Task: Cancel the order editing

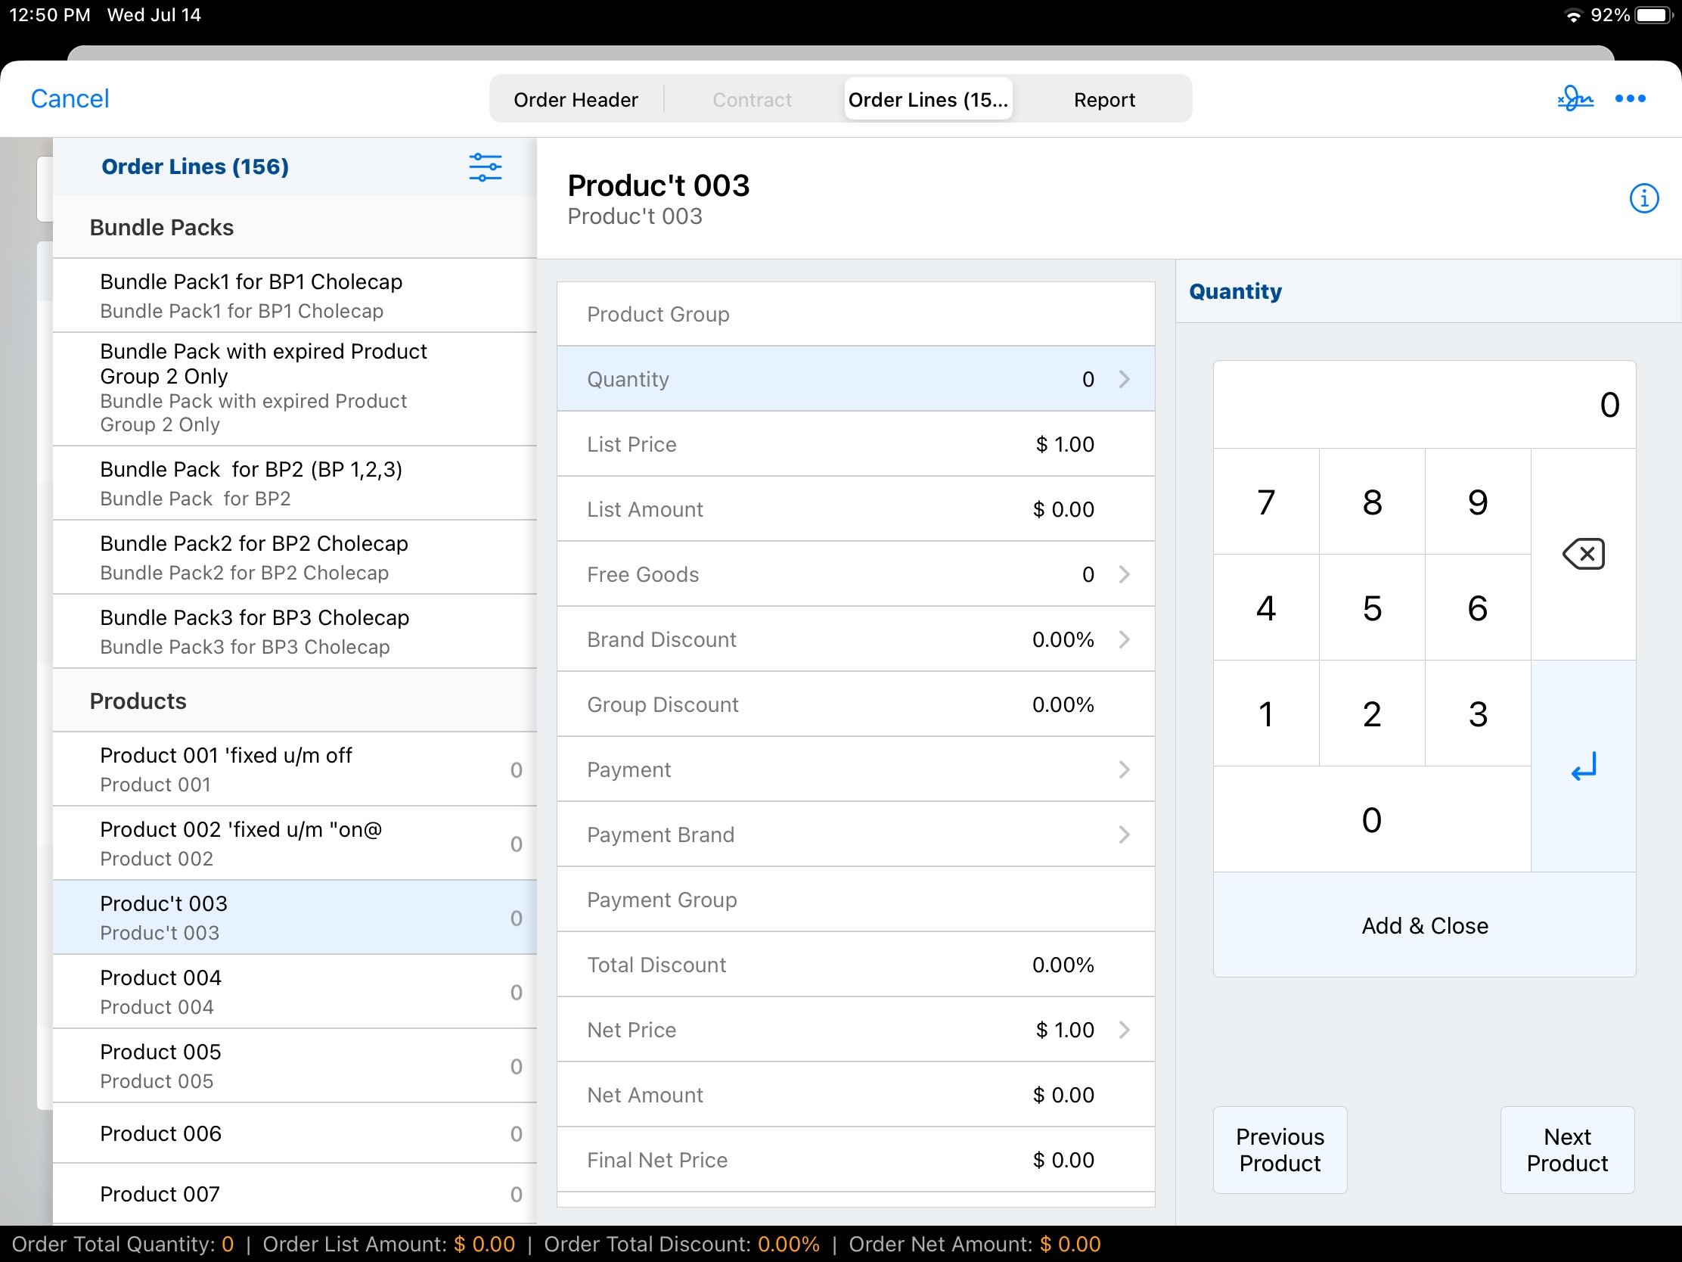Action: point(69,99)
